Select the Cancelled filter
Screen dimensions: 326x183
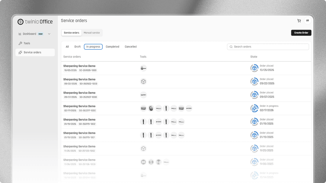(x=131, y=47)
